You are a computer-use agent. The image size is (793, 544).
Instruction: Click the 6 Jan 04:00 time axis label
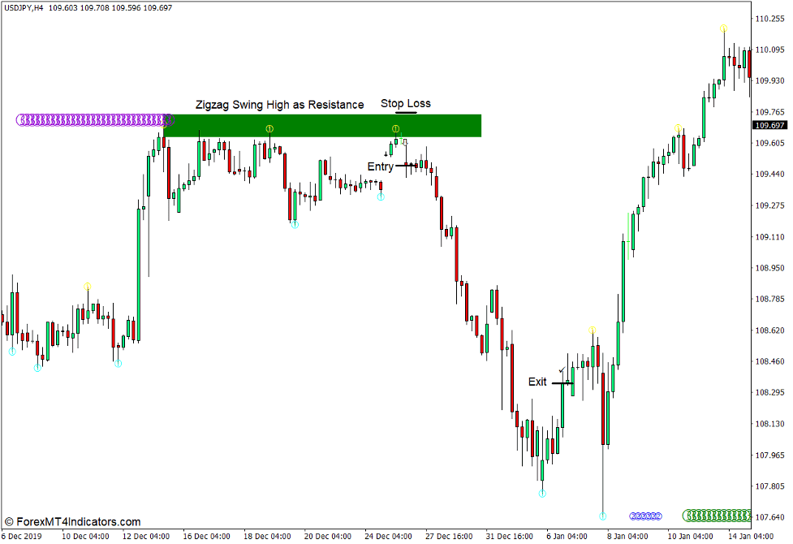click(567, 537)
